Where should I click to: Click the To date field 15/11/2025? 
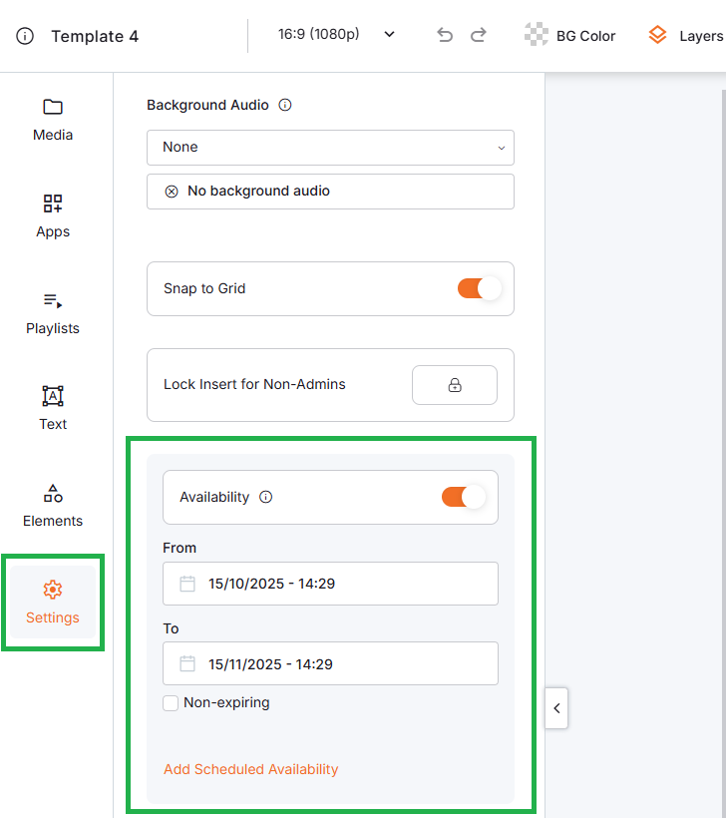(330, 664)
